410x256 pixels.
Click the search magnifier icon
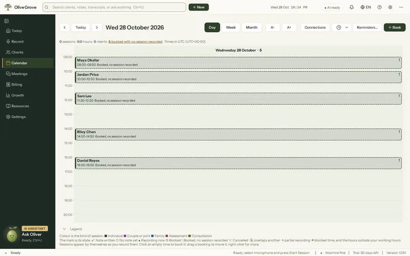[x=47, y=7]
